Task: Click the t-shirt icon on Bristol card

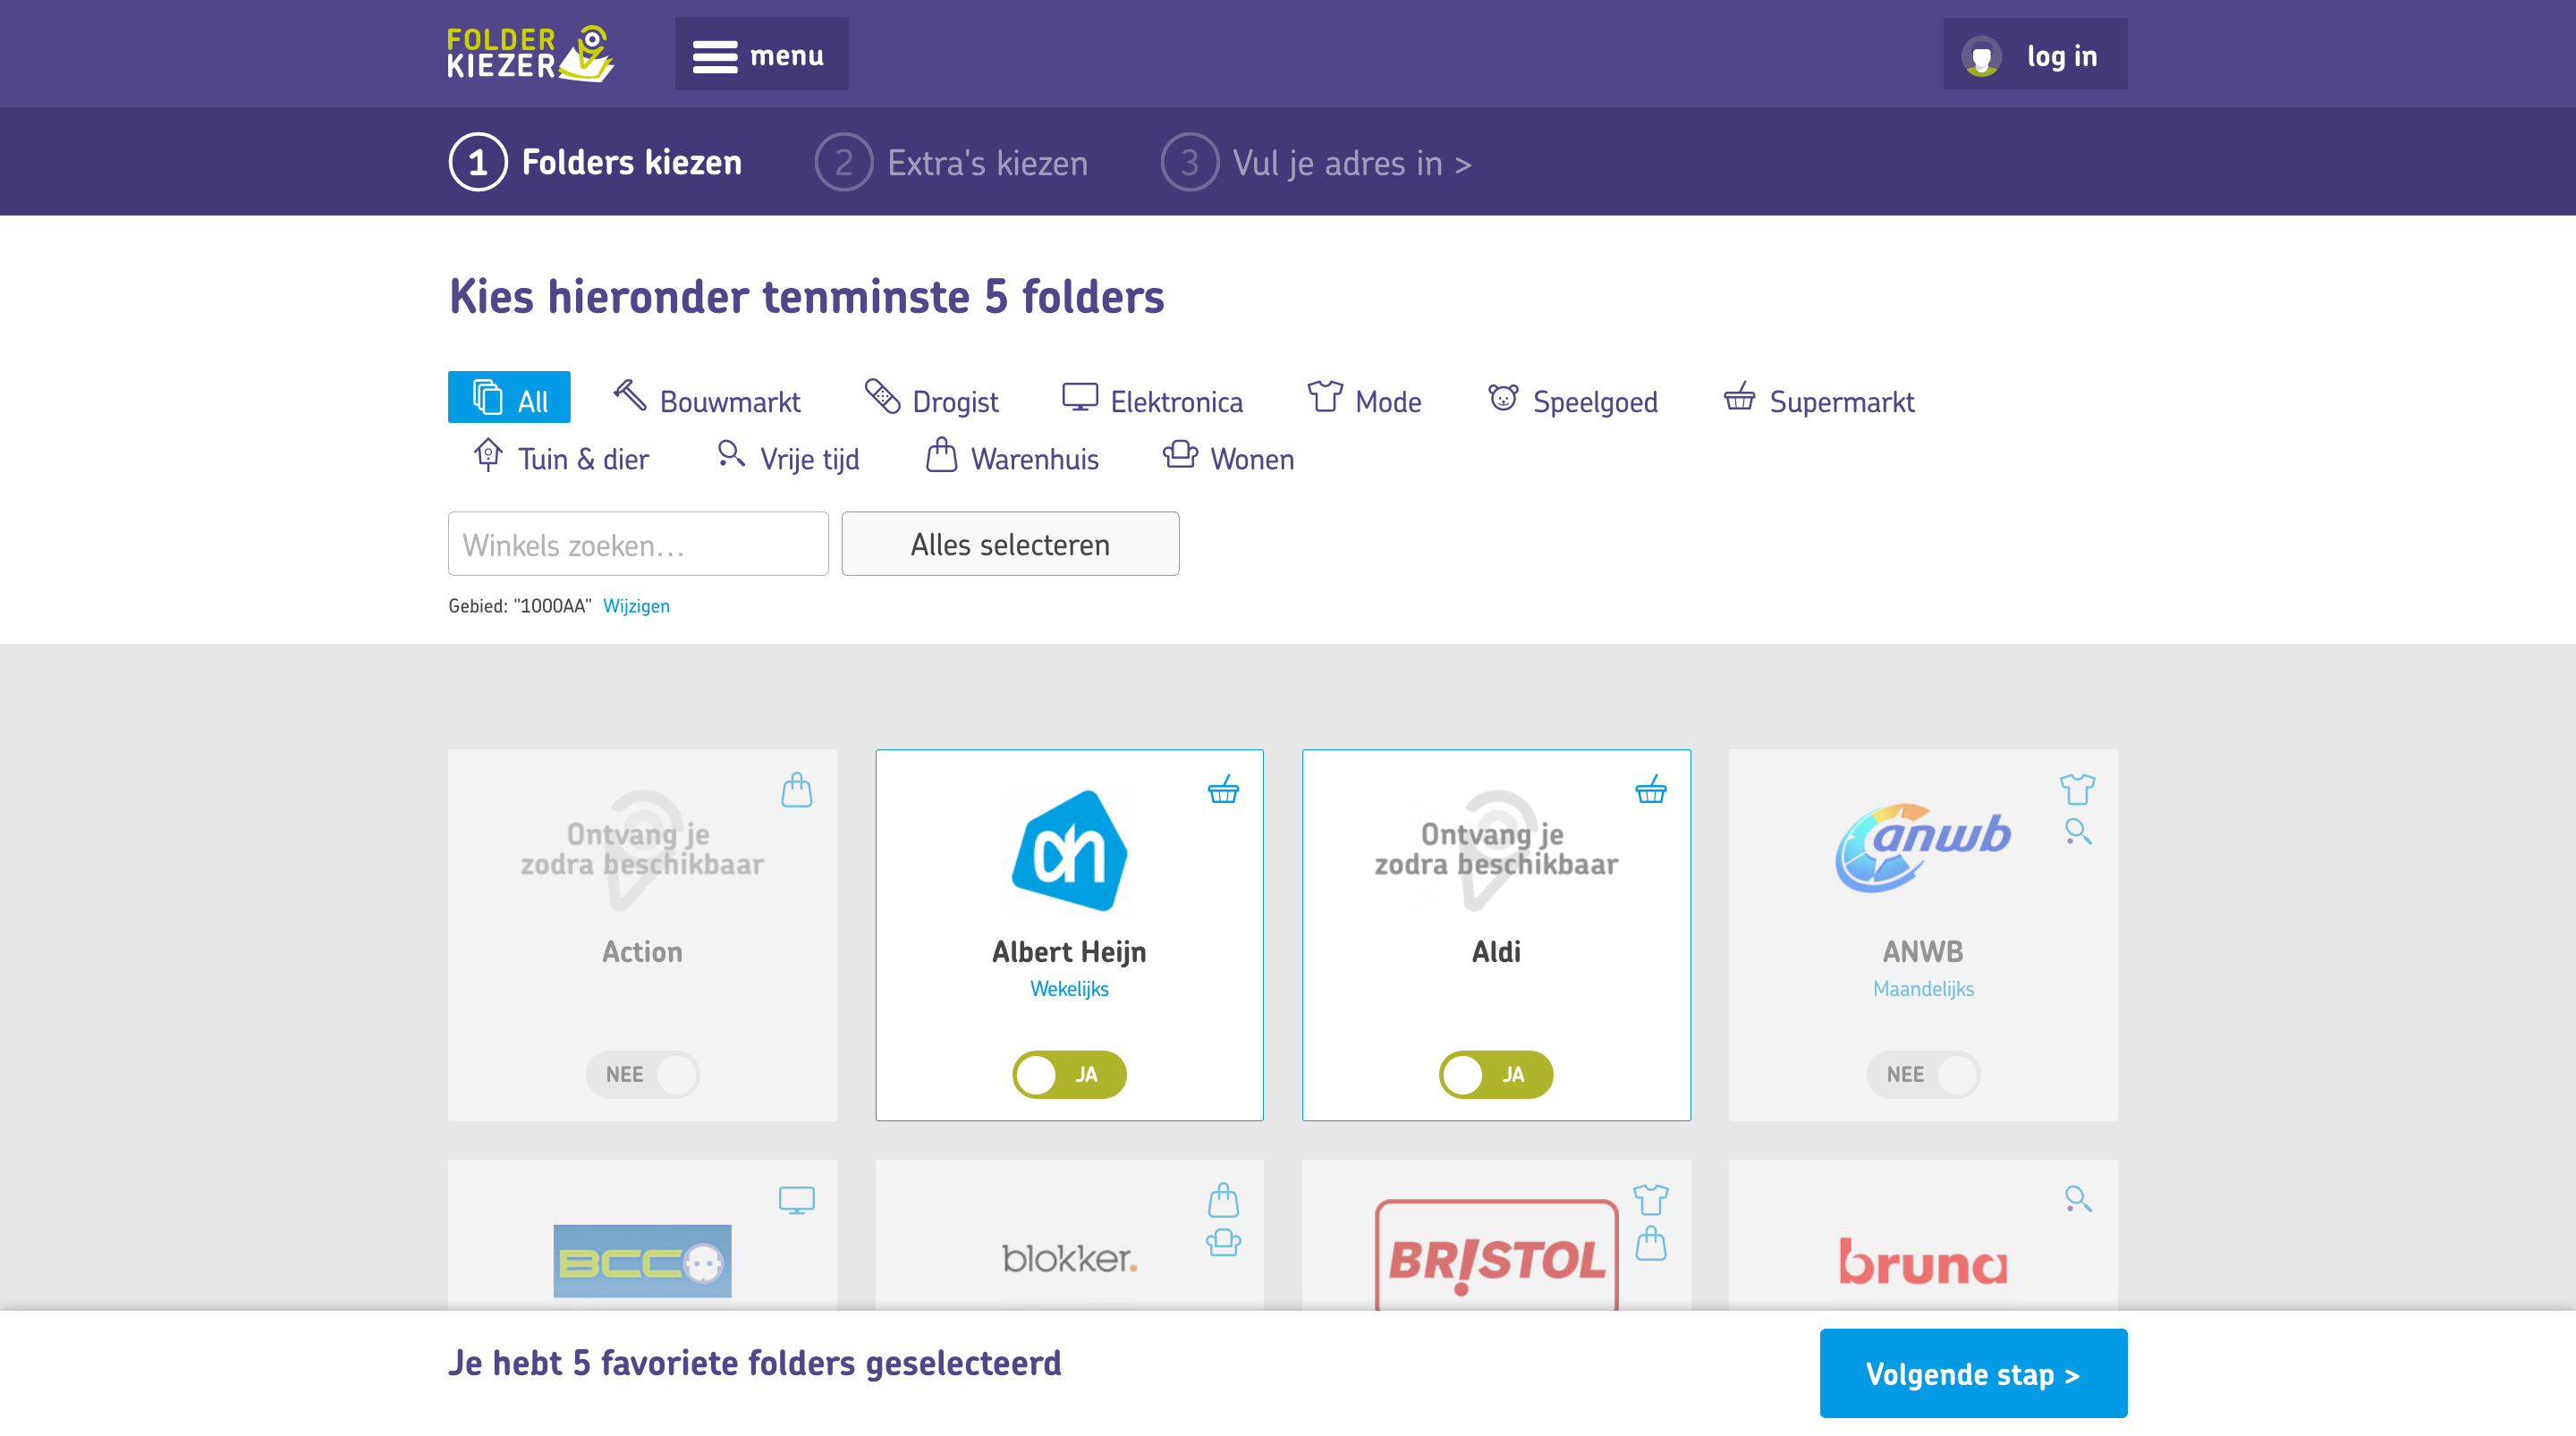Action: [x=1651, y=1198]
